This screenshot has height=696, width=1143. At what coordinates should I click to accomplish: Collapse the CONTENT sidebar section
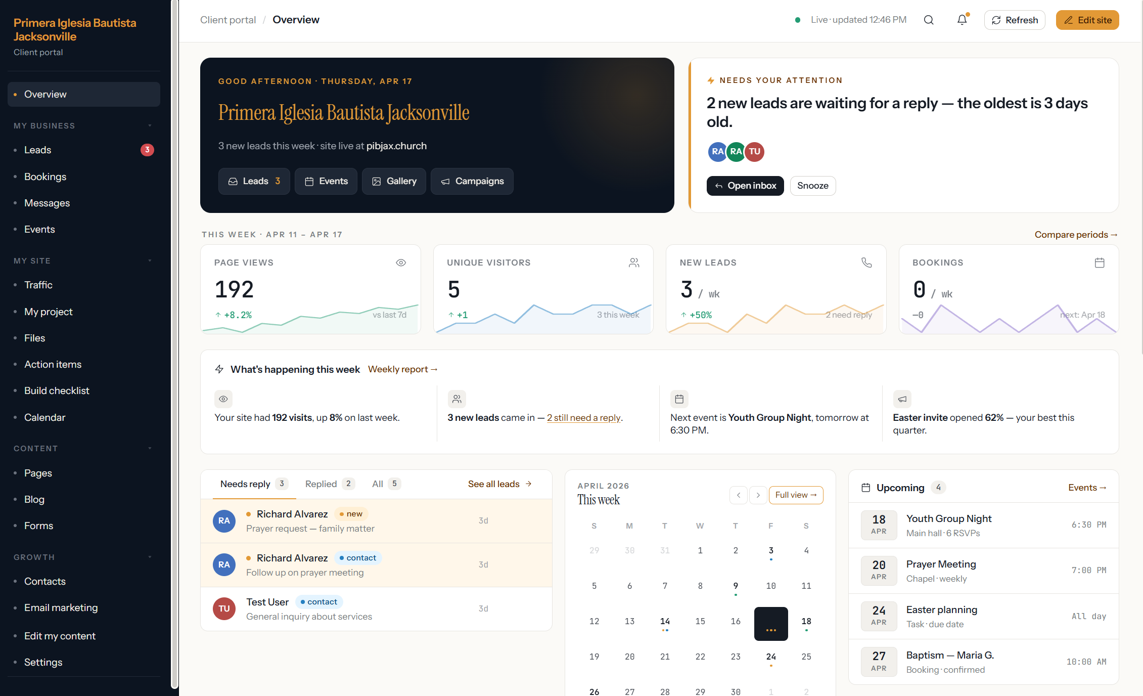tap(150, 448)
